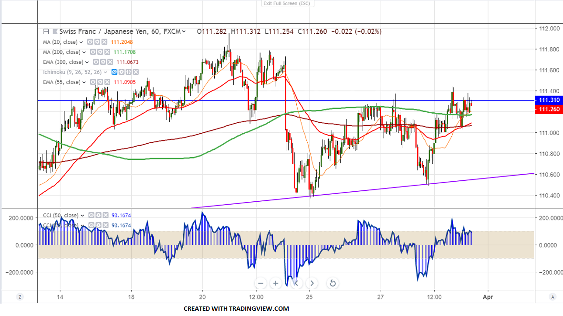
Task: Remove the Ichimoku indicator
Action: [136, 72]
